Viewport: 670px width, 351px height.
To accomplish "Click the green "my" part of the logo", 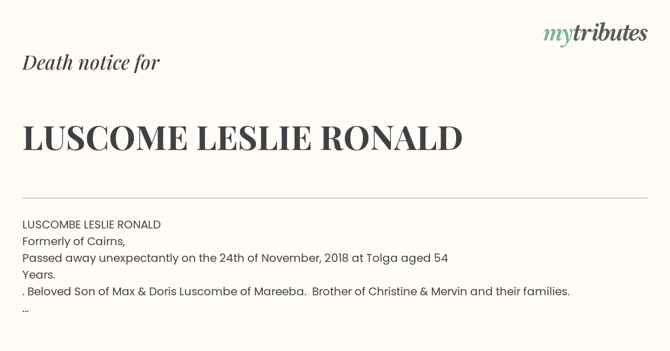I will (x=557, y=35).
